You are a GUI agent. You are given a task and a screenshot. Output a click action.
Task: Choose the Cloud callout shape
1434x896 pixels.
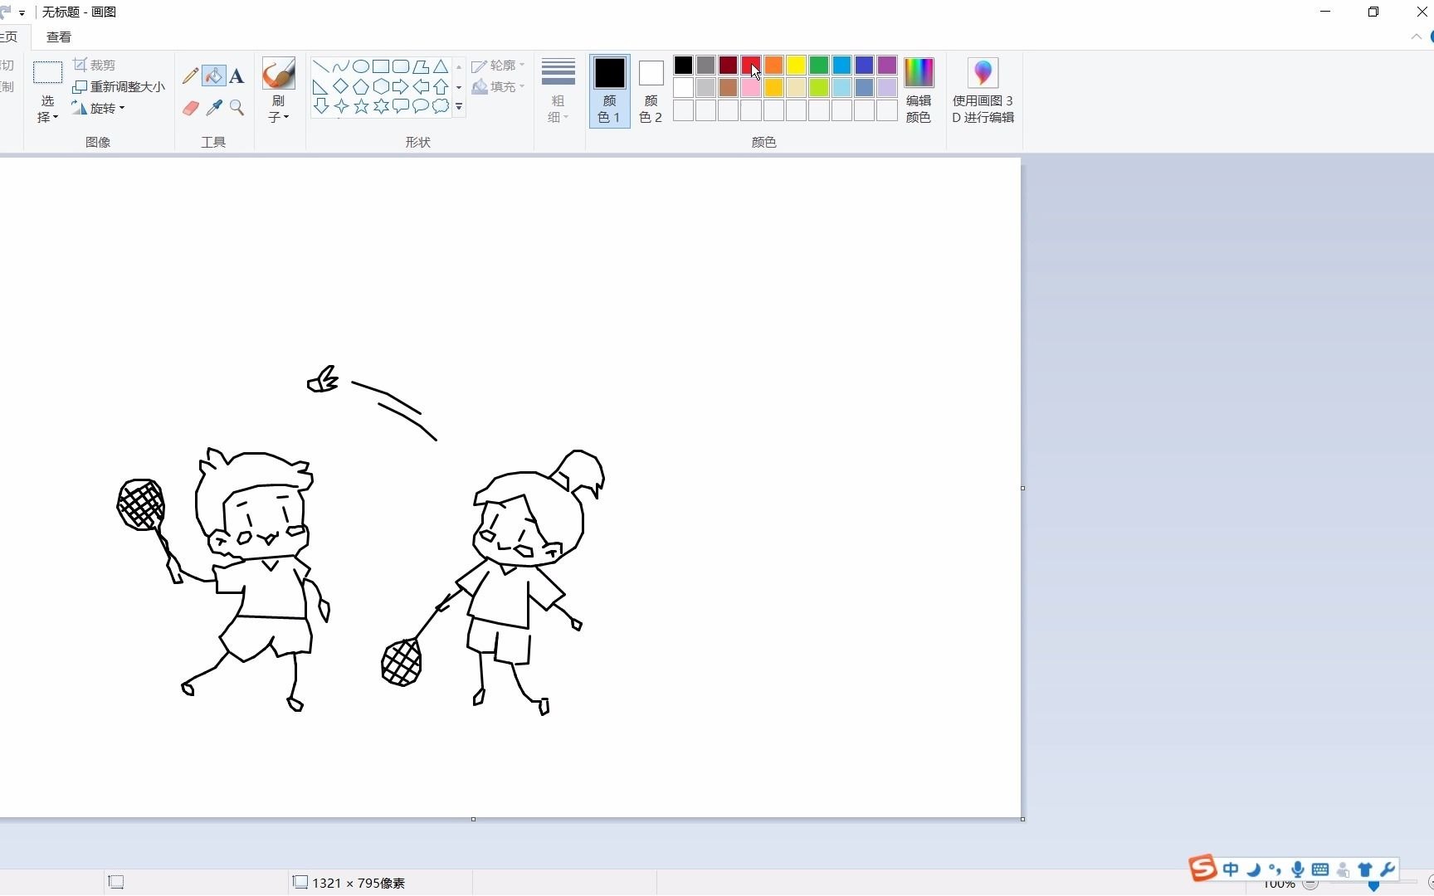[441, 106]
